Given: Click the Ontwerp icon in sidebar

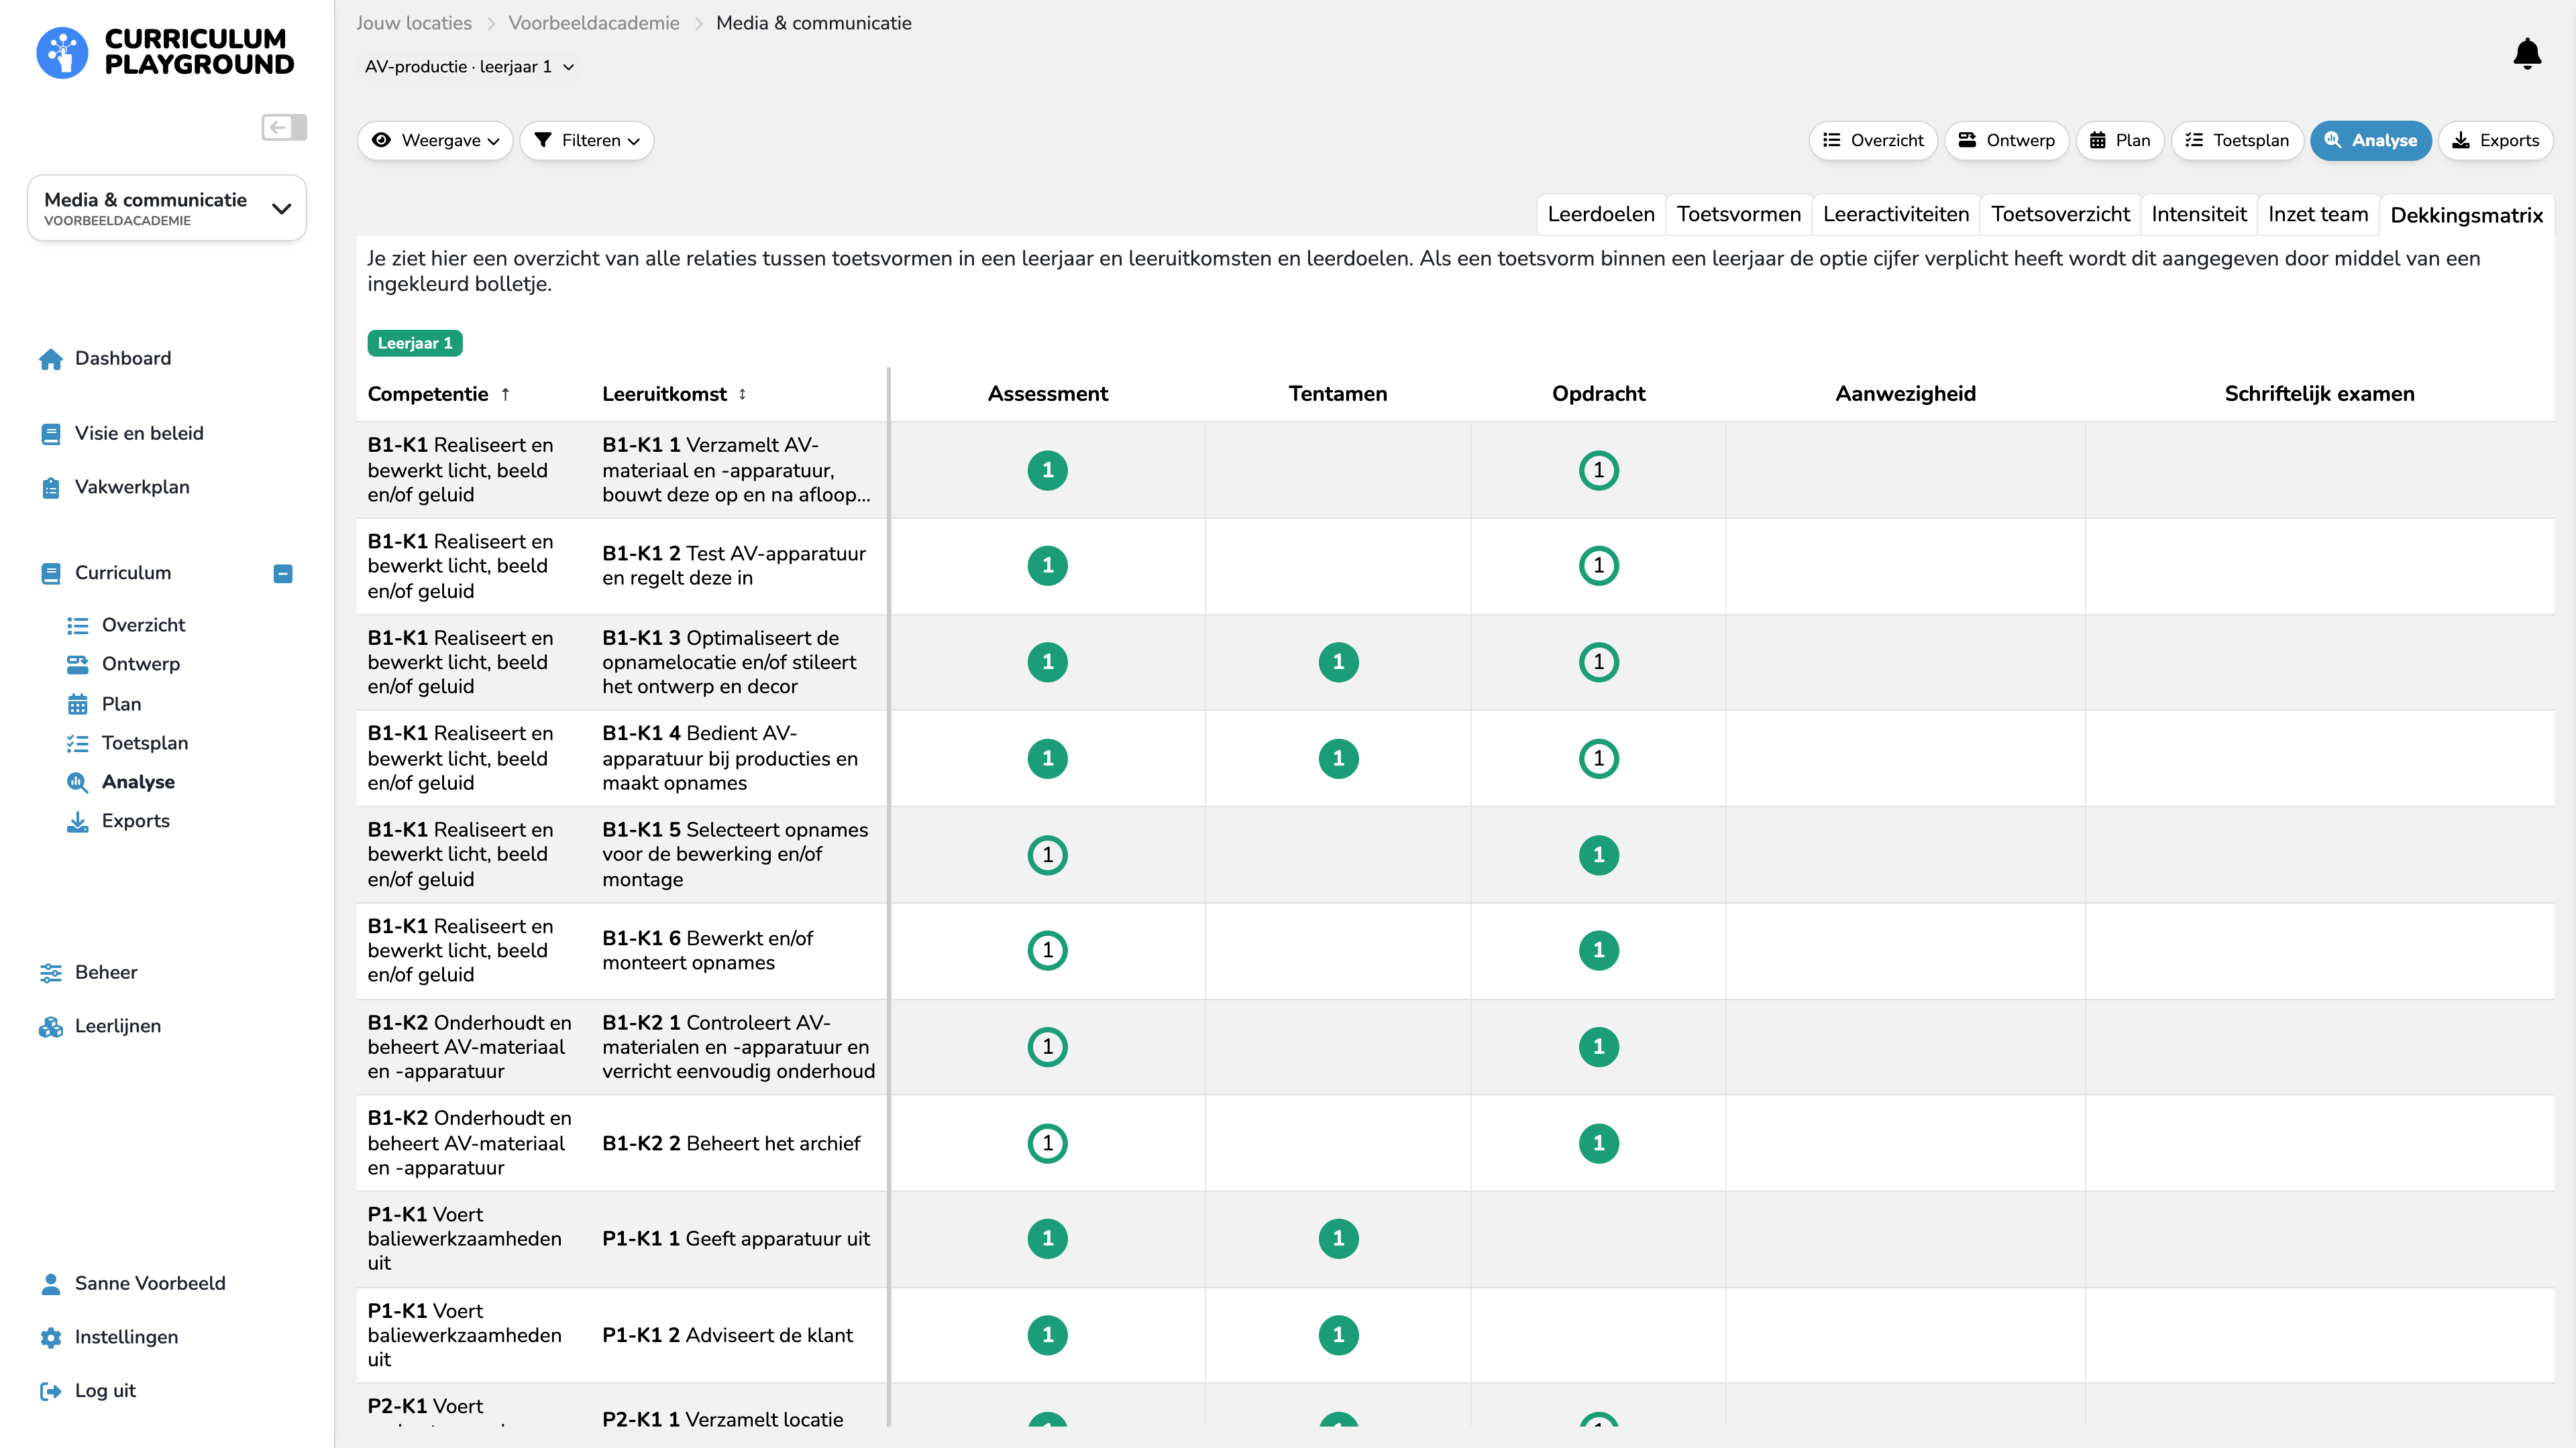Looking at the screenshot, I should [77, 664].
